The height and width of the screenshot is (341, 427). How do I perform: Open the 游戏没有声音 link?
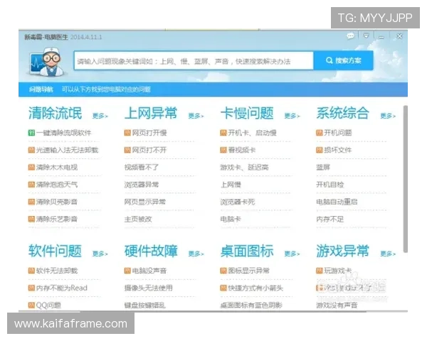(x=337, y=305)
